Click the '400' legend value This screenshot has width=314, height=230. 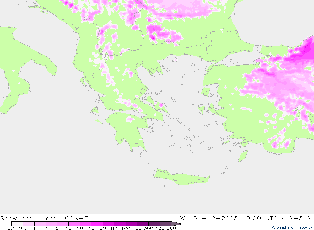tap(160, 228)
